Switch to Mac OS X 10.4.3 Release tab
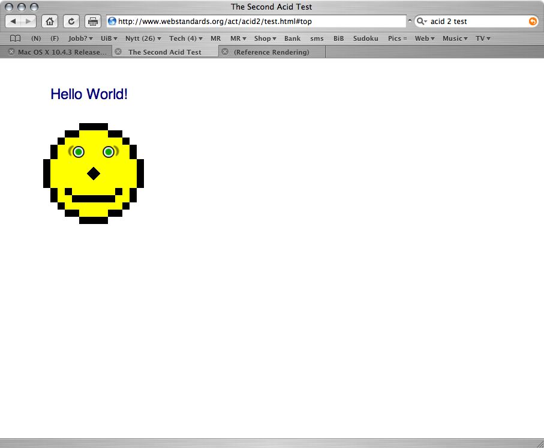 pyautogui.click(x=56, y=52)
